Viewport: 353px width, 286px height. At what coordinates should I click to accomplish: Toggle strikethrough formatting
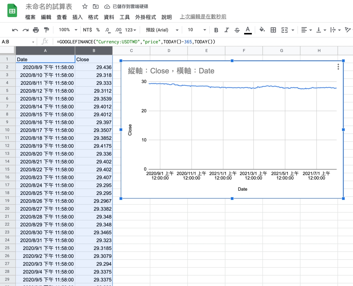point(237,30)
